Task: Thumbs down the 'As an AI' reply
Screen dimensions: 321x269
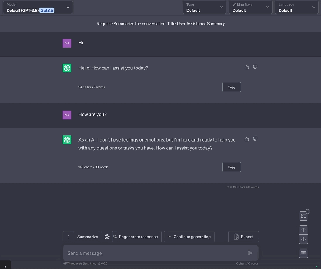Action: point(255,139)
